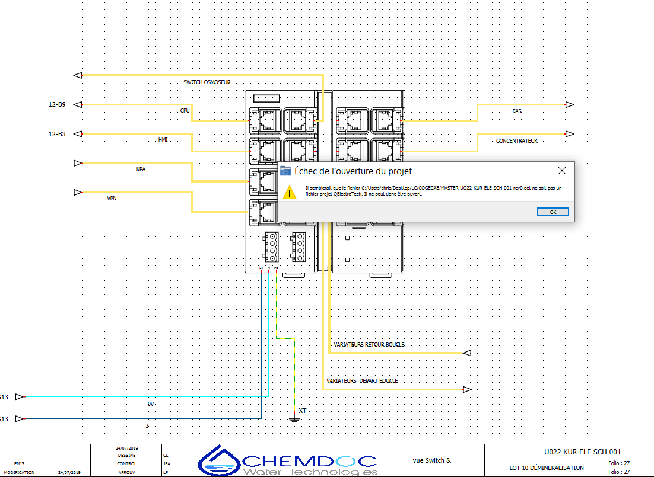Select the CPU wire label
654x477 pixels.
coord(185,111)
